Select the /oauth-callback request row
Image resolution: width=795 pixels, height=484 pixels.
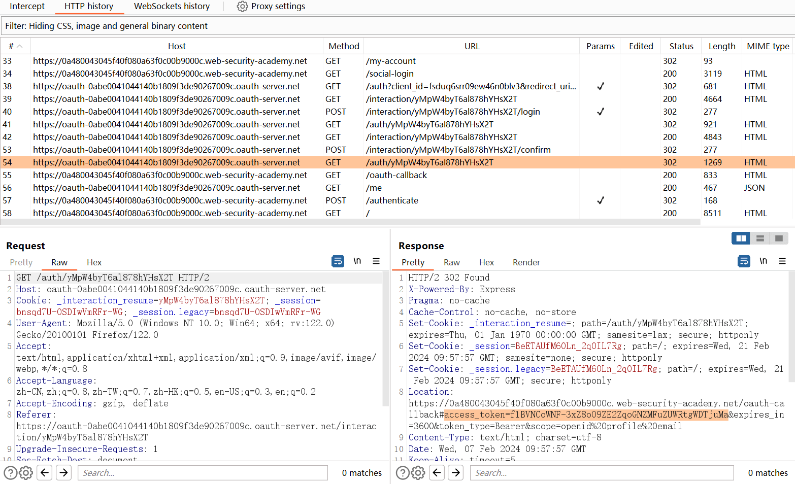click(396, 175)
